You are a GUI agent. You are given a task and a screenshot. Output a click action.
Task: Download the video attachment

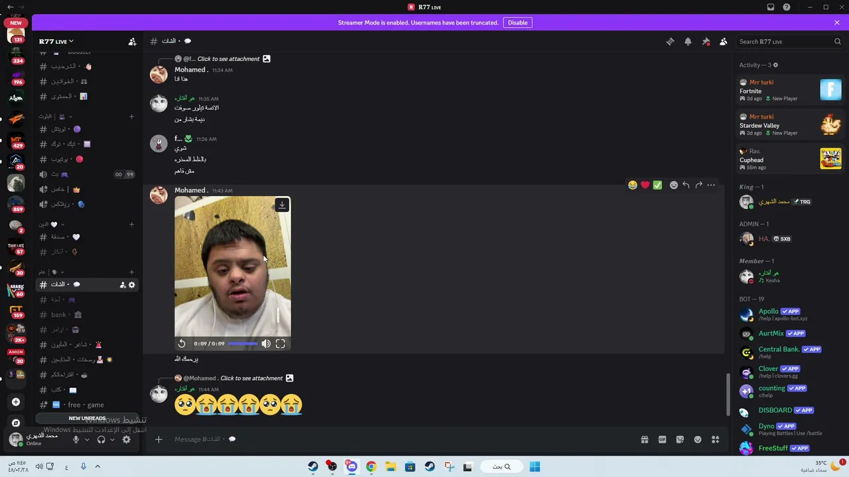282,205
